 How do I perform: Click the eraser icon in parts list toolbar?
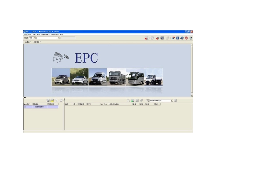click(141, 100)
